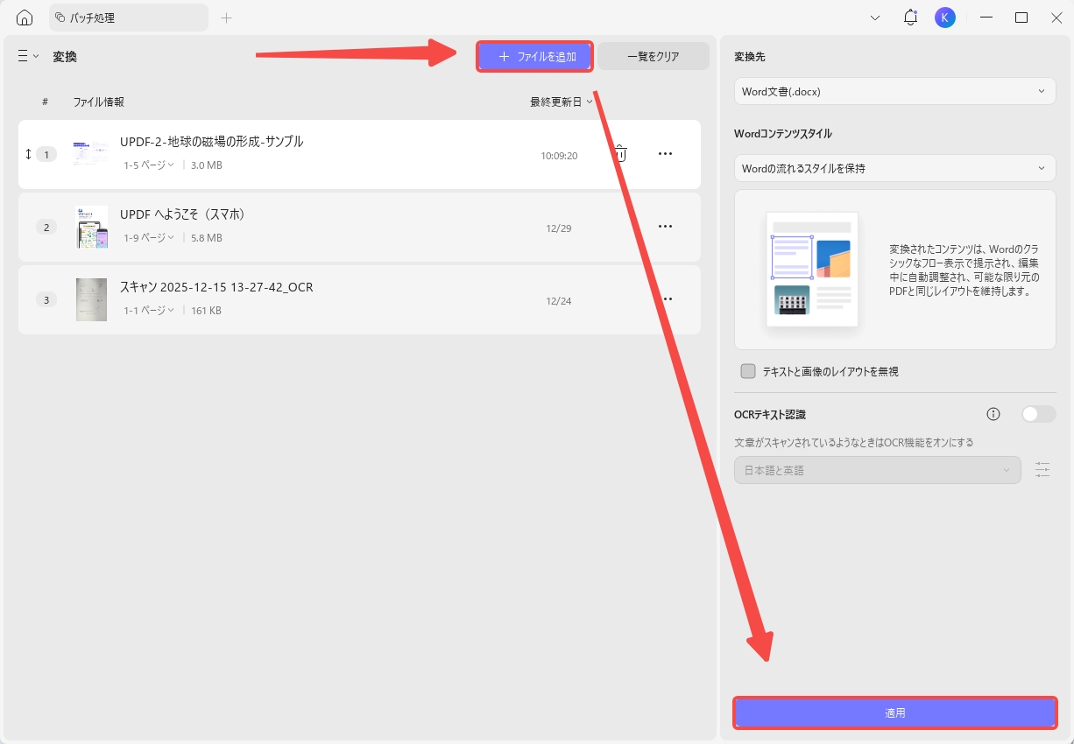Select the UPDF へようこそ（スマホ） thumbnail
The image size is (1074, 744).
pos(91,227)
